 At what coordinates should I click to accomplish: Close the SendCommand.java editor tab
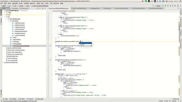click(163, 8)
